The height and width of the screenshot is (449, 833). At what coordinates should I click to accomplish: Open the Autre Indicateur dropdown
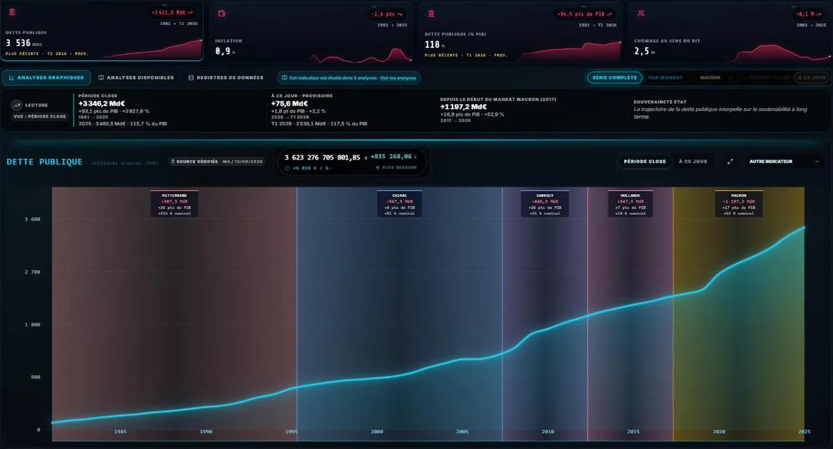(784, 161)
